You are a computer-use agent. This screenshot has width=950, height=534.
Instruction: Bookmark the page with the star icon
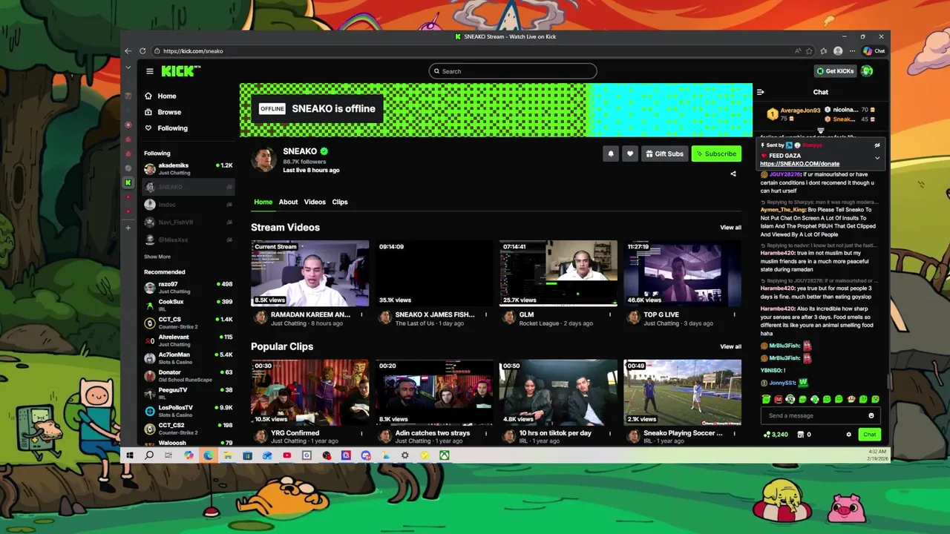click(809, 51)
